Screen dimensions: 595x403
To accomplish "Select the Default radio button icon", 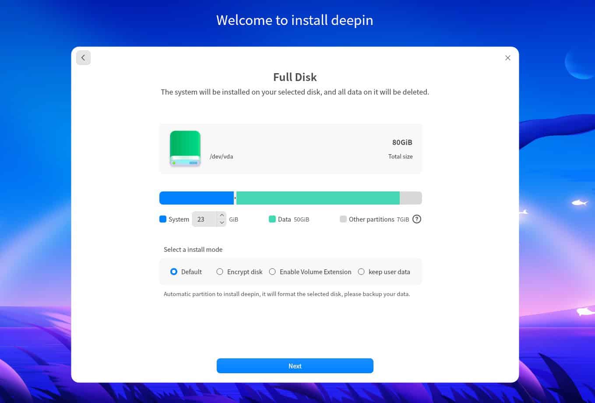I will tap(174, 272).
